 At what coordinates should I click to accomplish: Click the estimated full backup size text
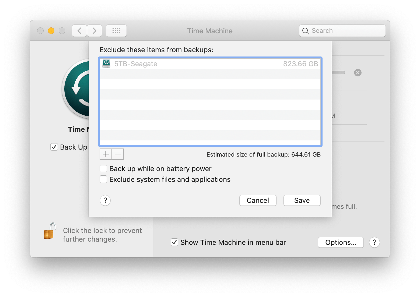(x=264, y=154)
